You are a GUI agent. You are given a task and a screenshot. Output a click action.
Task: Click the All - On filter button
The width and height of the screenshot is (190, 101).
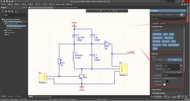(157, 30)
